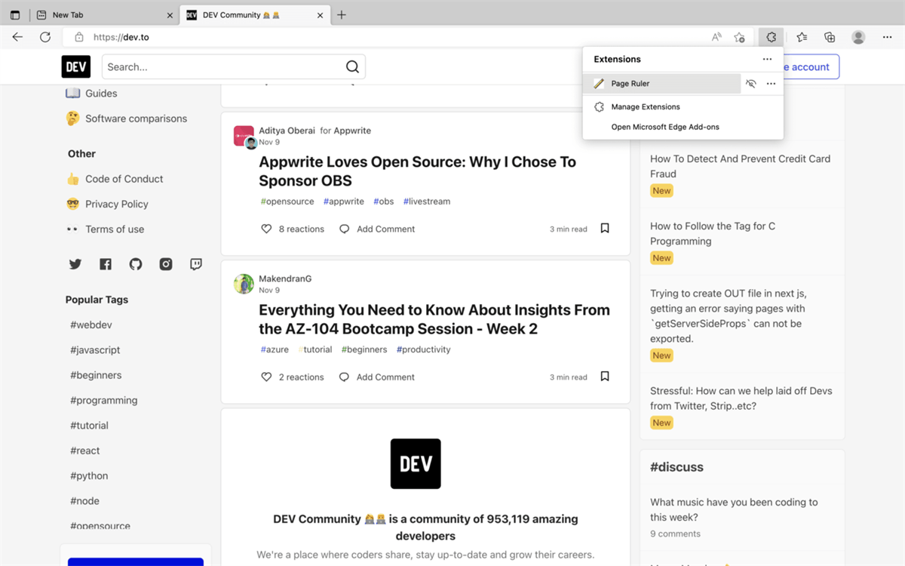Open the browser Collections icon
Screen dimensions: 905x566
point(830,37)
